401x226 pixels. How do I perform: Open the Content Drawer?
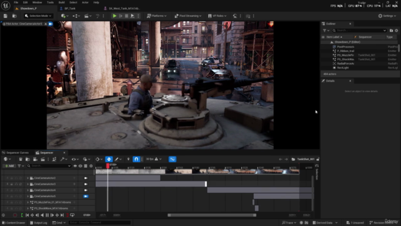tap(14, 223)
